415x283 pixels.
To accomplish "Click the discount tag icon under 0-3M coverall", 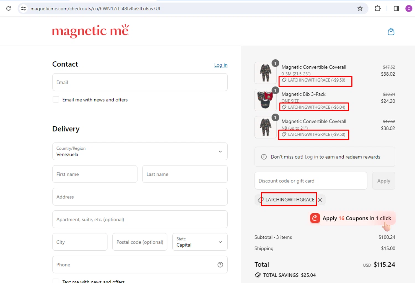I will click(284, 80).
